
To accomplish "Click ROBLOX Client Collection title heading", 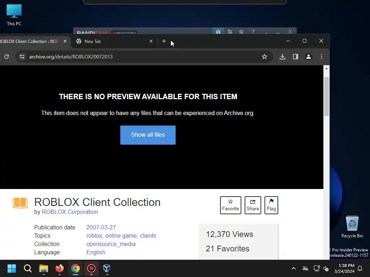I will (97, 202).
